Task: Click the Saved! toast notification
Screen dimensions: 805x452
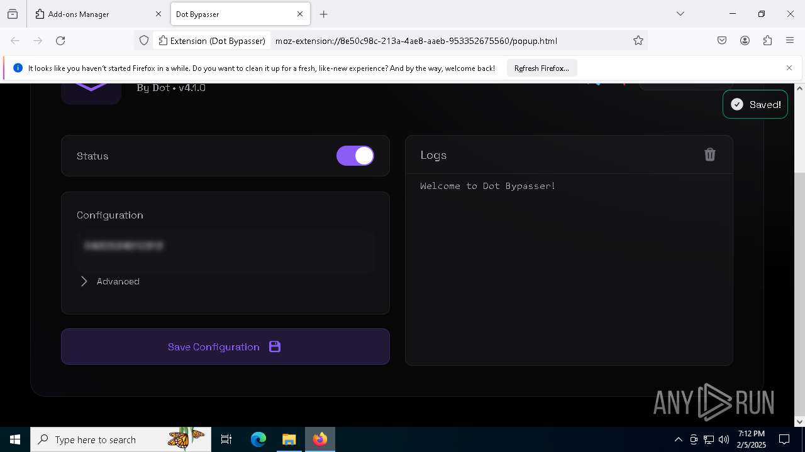Action: click(755, 105)
